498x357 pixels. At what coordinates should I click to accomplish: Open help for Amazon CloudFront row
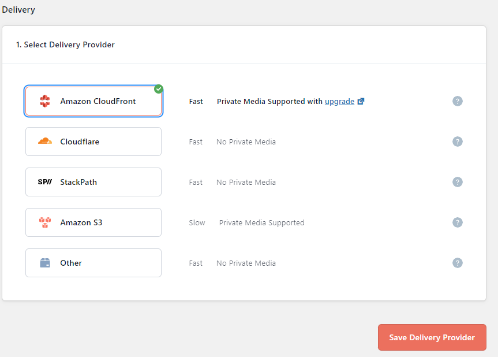pos(458,101)
